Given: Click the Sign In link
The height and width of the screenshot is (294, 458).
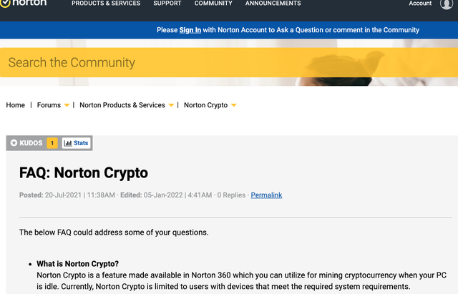Looking at the screenshot, I should tap(190, 30).
